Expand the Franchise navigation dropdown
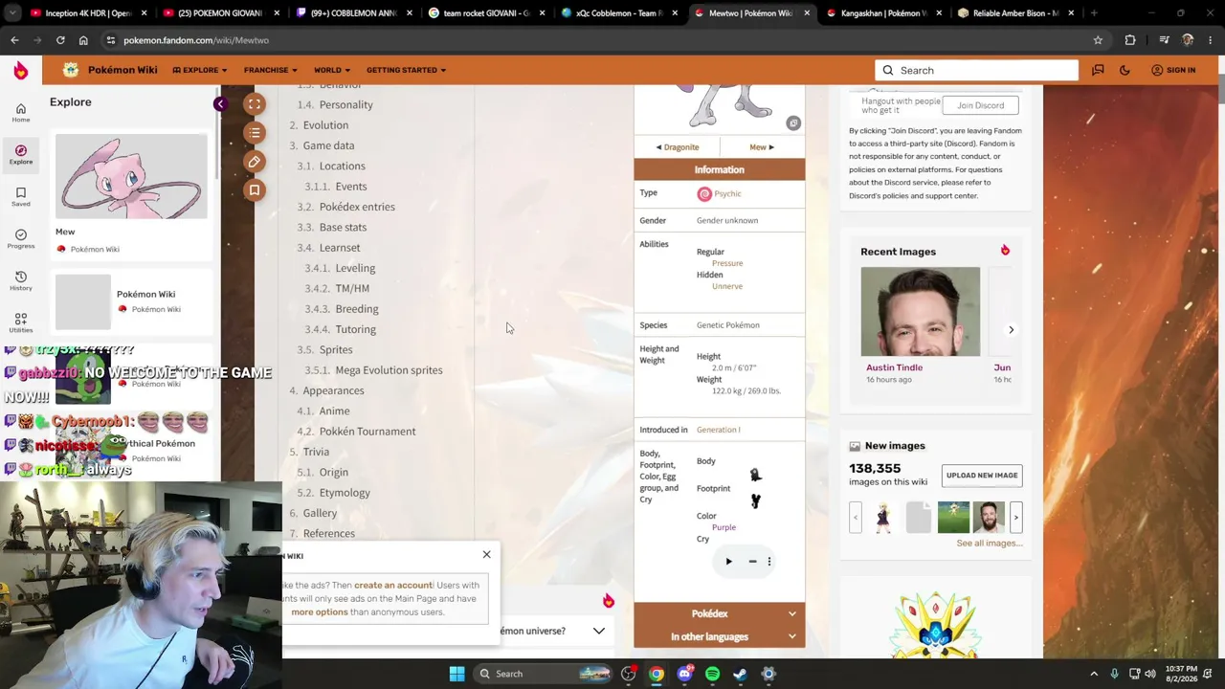1225x689 pixels. coord(270,70)
